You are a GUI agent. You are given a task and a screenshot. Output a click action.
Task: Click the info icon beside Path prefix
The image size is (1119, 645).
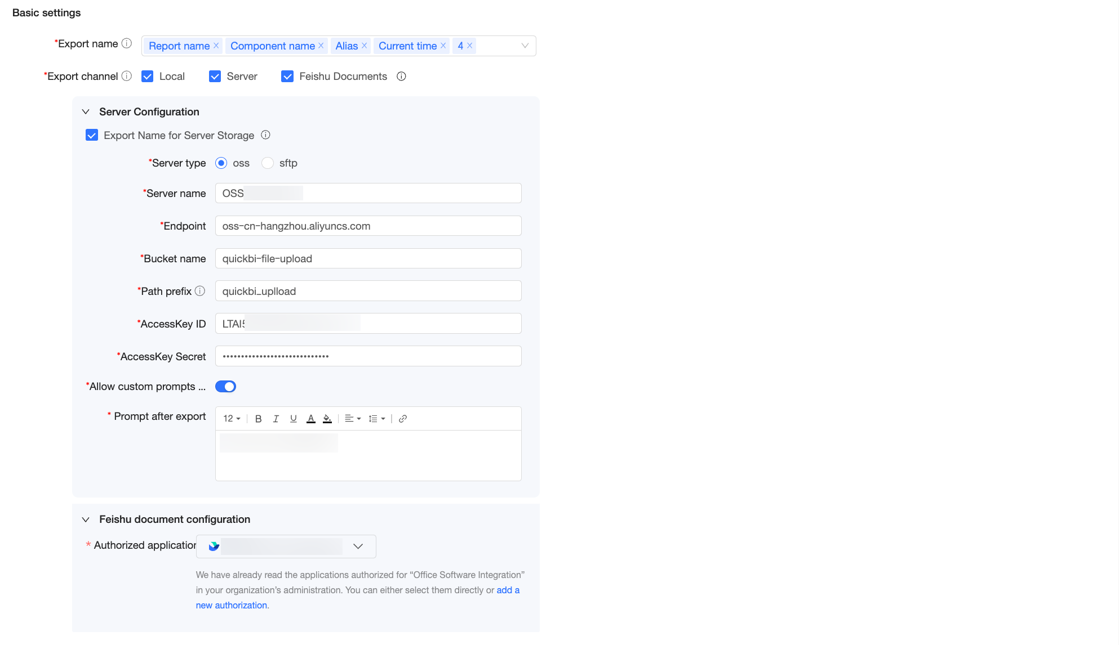click(x=200, y=291)
